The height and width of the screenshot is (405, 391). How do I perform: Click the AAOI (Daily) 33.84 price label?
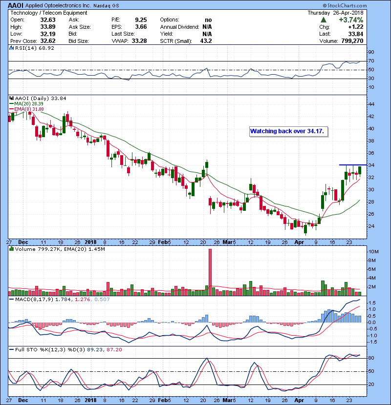tap(41, 99)
